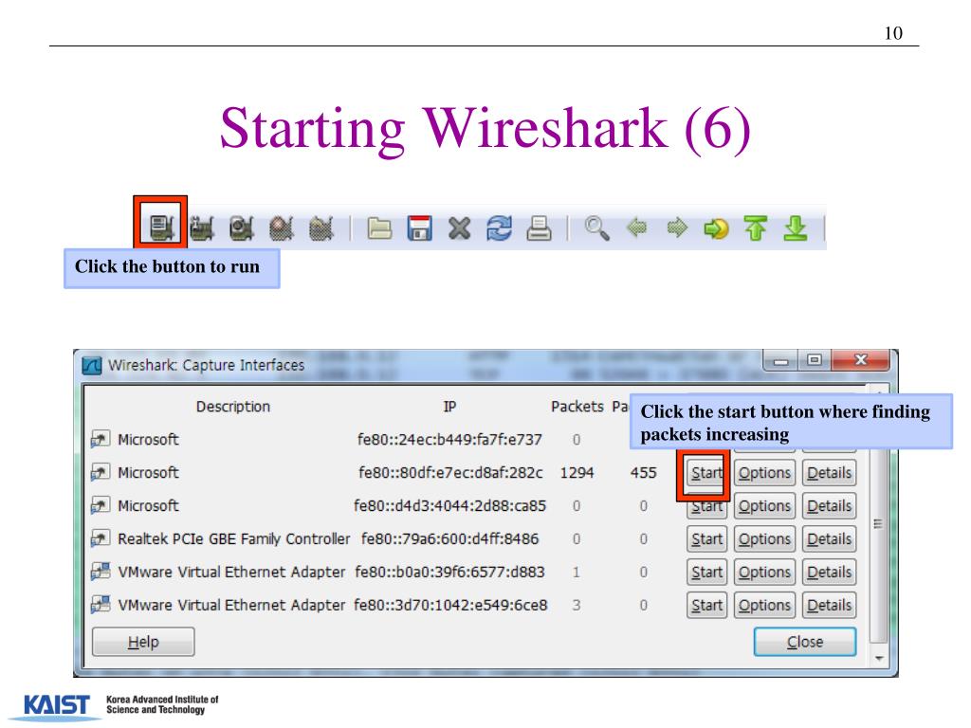Image resolution: width=971 pixels, height=728 pixels.
Task: Click the find packet magnifier icon
Action: [x=597, y=228]
